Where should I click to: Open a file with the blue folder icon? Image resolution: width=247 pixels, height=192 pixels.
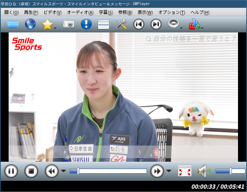point(13,24)
